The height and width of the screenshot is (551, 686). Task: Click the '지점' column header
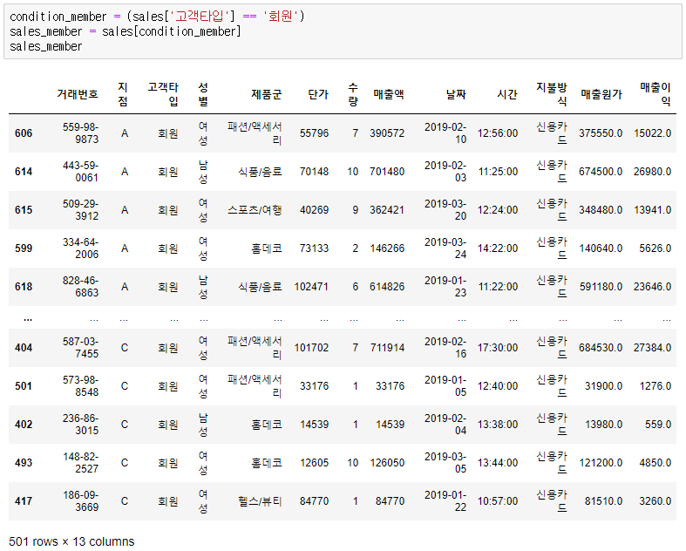(123, 94)
